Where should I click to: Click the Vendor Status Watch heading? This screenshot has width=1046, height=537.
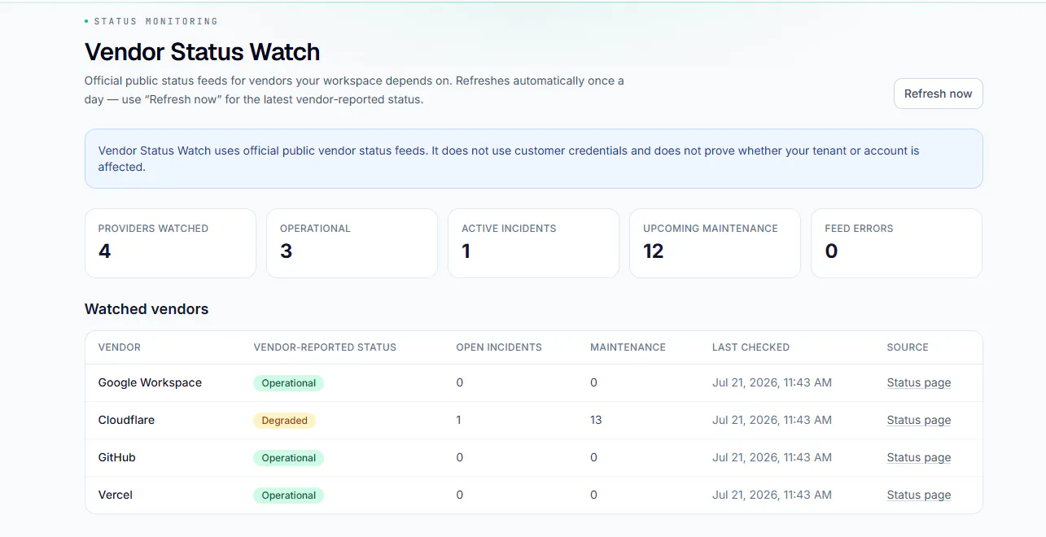[202, 52]
